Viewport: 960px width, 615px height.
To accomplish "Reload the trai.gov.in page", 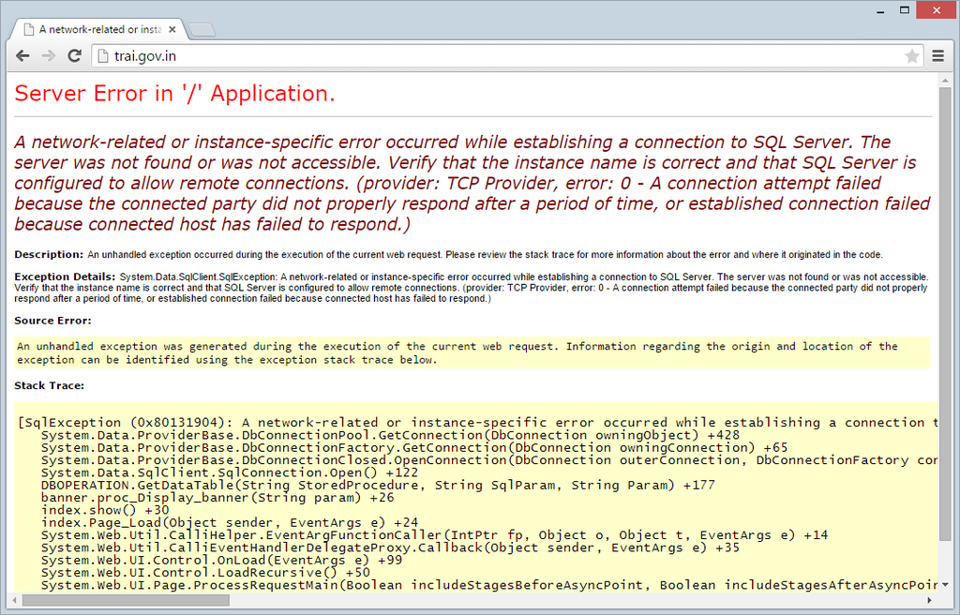I will pos(75,55).
